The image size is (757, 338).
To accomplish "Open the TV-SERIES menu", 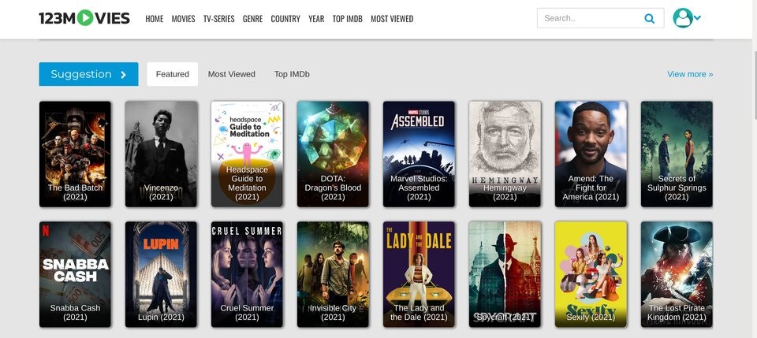I will tap(218, 19).
